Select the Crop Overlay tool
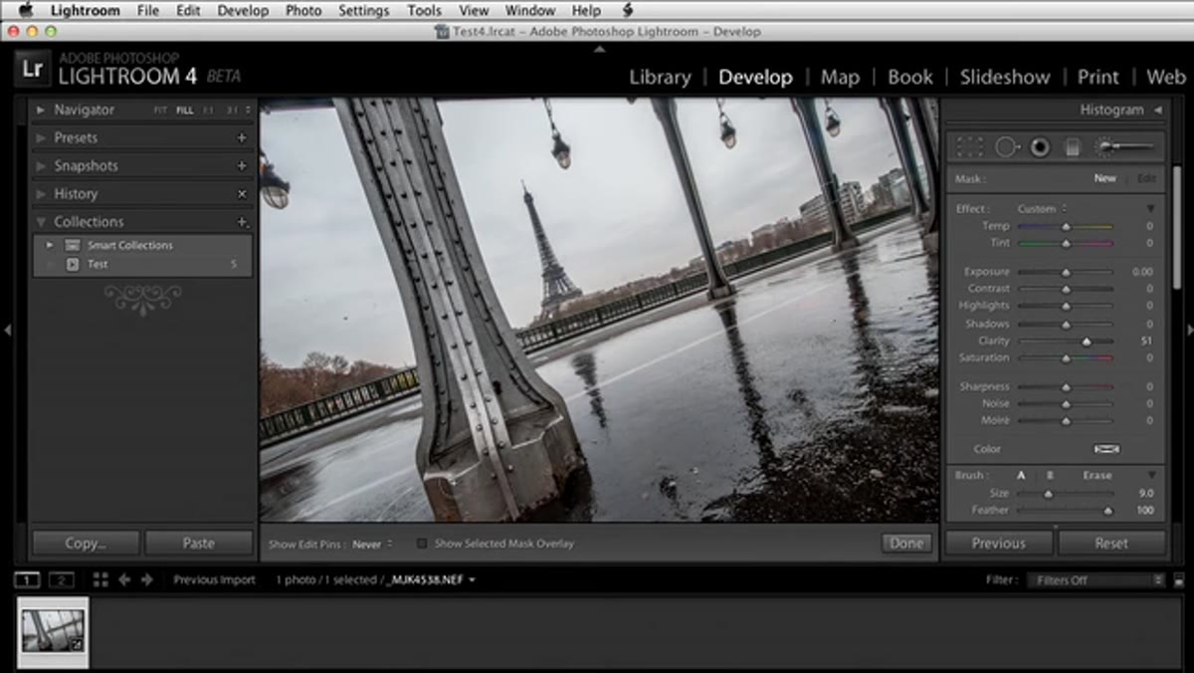 click(969, 147)
